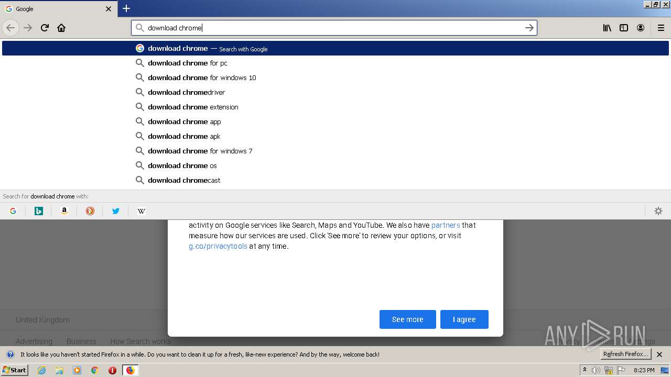Launch Chrome from the taskbar
Image resolution: width=671 pixels, height=377 pixels.
[x=95, y=370]
